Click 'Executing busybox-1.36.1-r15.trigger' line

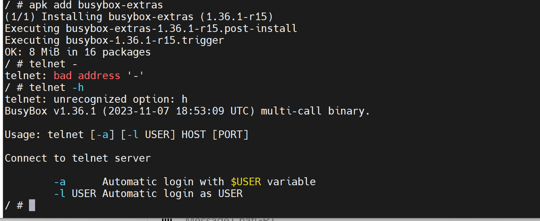point(114,40)
